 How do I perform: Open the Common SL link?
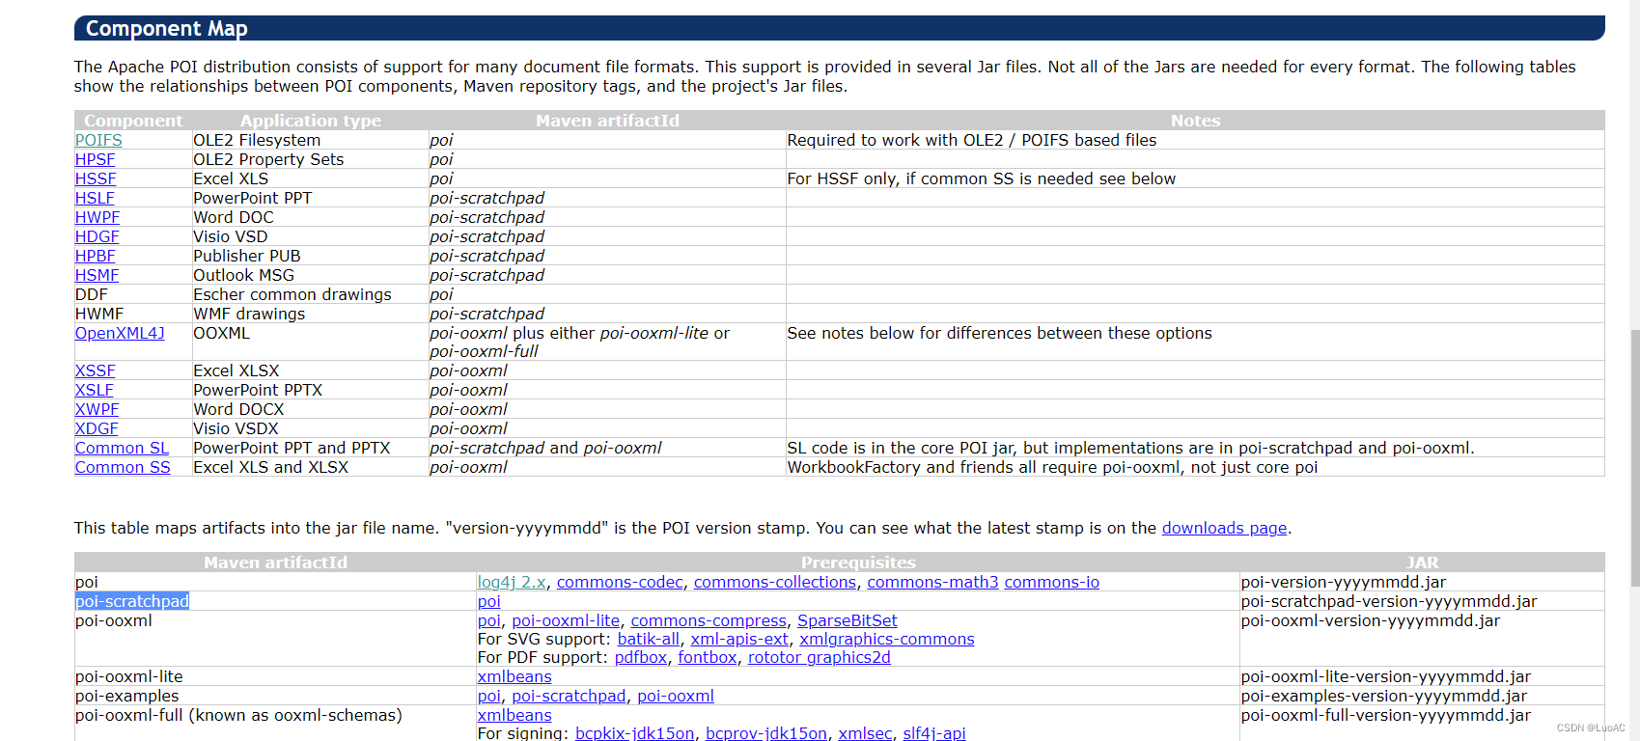point(122,448)
